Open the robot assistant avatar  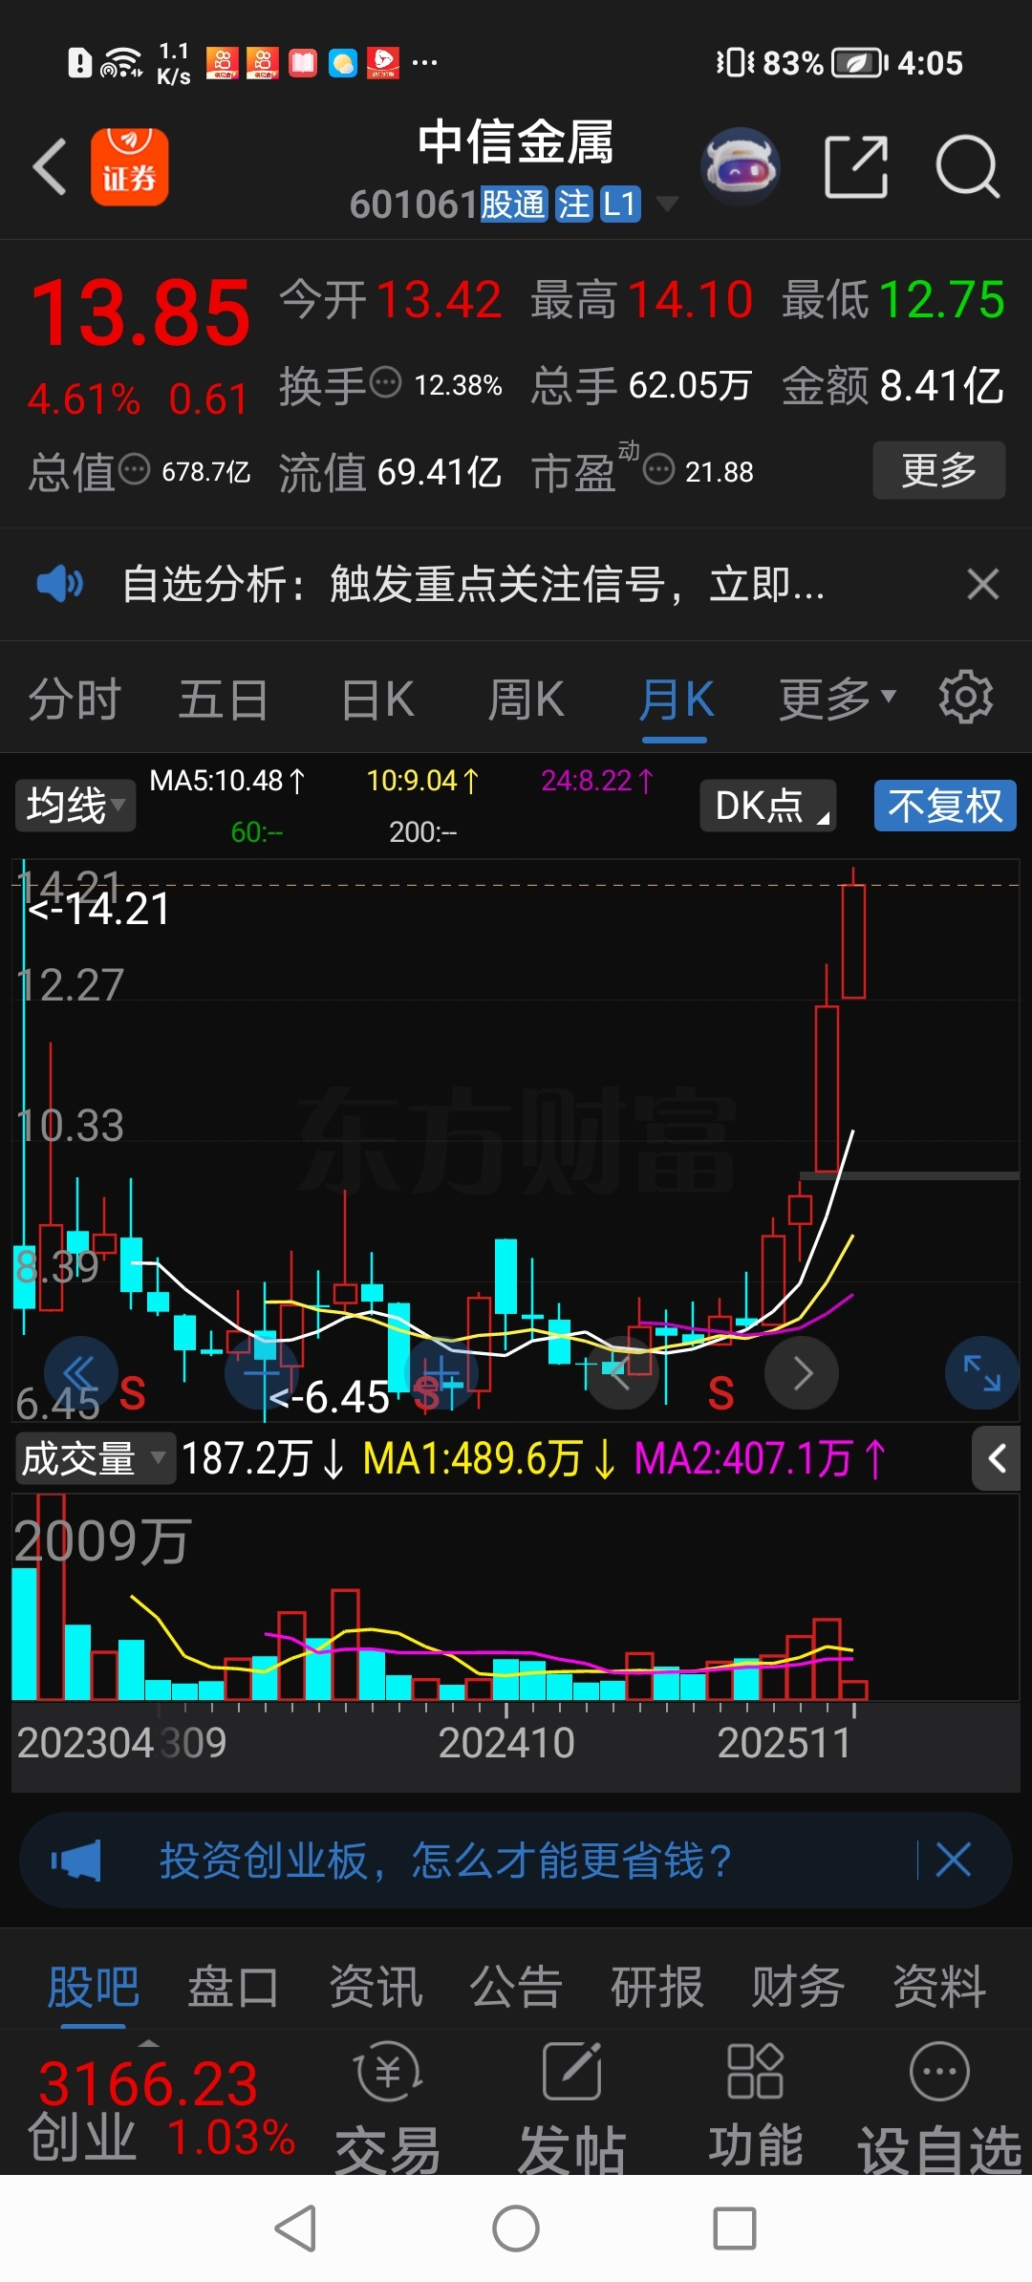pyautogui.click(x=741, y=167)
